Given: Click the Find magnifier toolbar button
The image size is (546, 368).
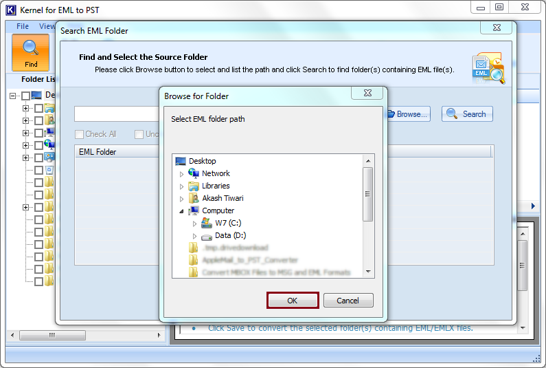Looking at the screenshot, I should tap(31, 53).
